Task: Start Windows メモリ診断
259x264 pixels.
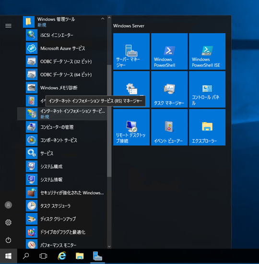Action: (62, 88)
